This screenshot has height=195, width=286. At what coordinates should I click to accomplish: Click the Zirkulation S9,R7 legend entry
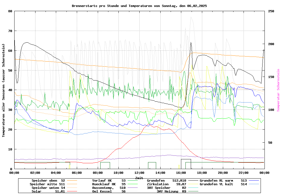tap(166, 184)
